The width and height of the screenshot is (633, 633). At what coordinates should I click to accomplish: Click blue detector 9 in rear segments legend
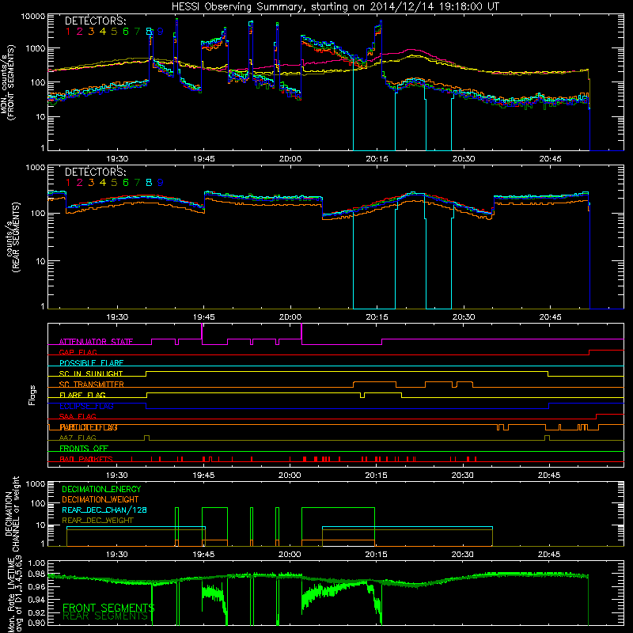tap(161, 183)
